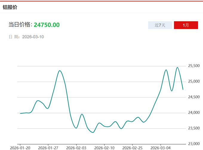Select the 1月 range tab
The height and width of the screenshot is (150, 203).
186,25
